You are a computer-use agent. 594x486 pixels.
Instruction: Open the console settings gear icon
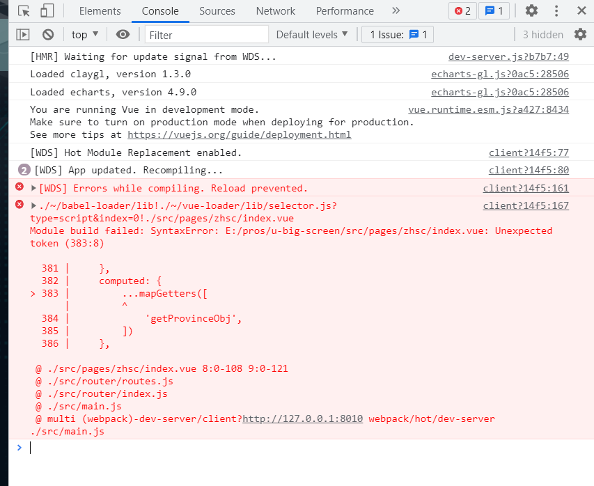[580, 35]
